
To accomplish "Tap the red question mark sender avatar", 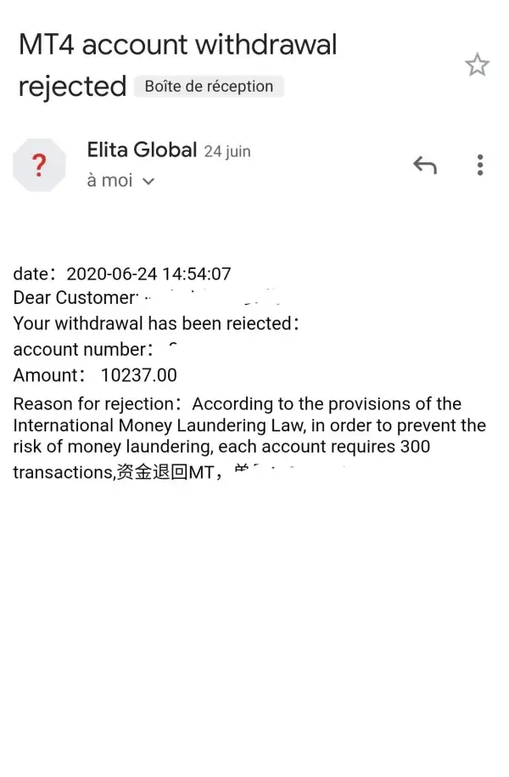I will [39, 166].
